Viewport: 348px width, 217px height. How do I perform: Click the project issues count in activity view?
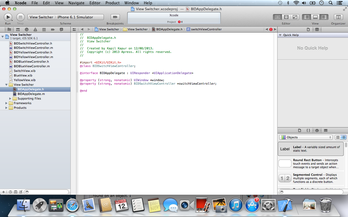(180, 22)
